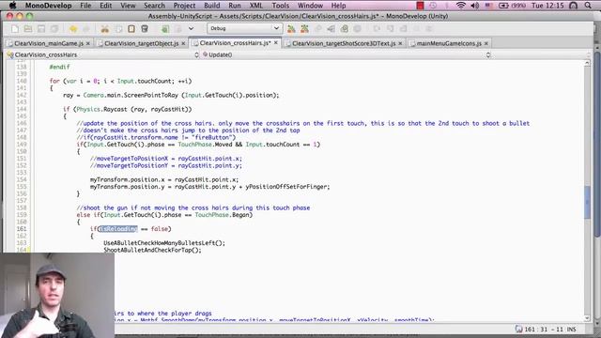Image resolution: width=601 pixels, height=338 pixels.
Task: Click the 'ShootABulletAndCheckForTap();' code line
Action: [152, 250]
